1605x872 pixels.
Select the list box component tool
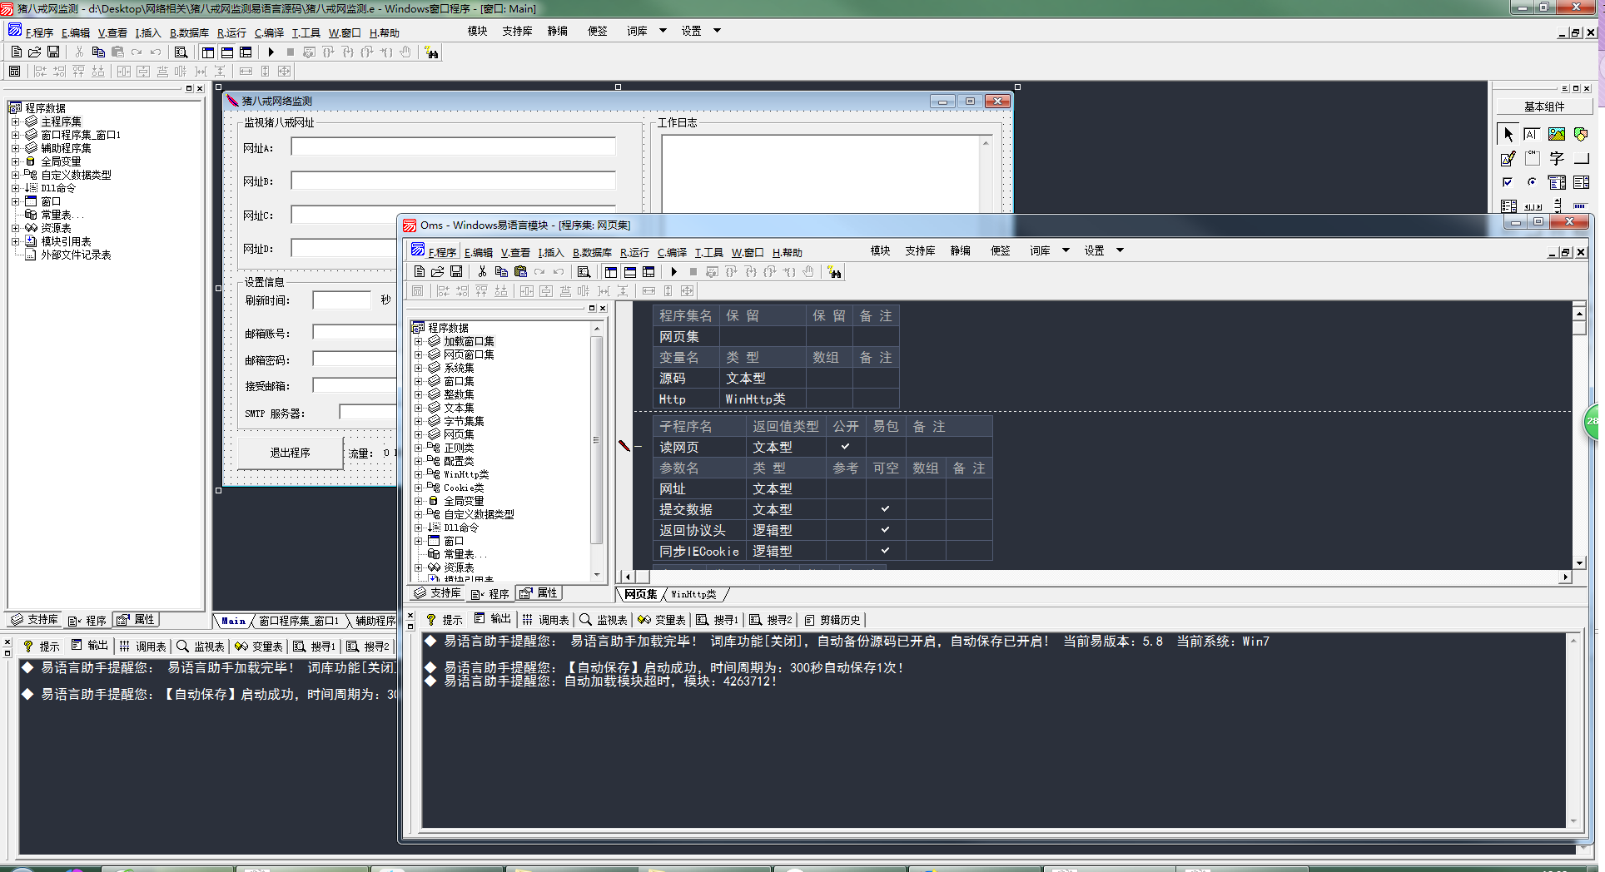tap(1581, 182)
